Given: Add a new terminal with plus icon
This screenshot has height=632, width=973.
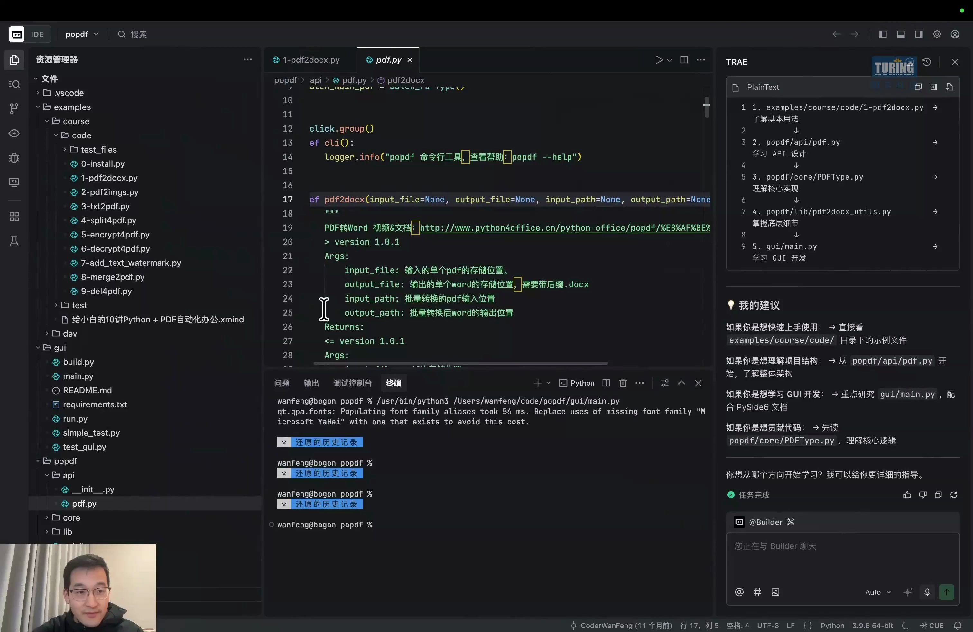Looking at the screenshot, I should click(x=538, y=383).
